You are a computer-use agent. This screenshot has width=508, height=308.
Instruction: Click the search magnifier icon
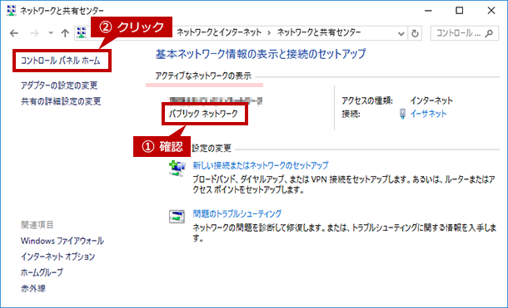489,33
